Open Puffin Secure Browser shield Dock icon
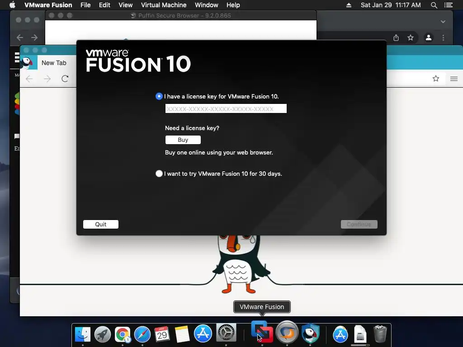This screenshot has width=463, height=347. tap(310, 333)
